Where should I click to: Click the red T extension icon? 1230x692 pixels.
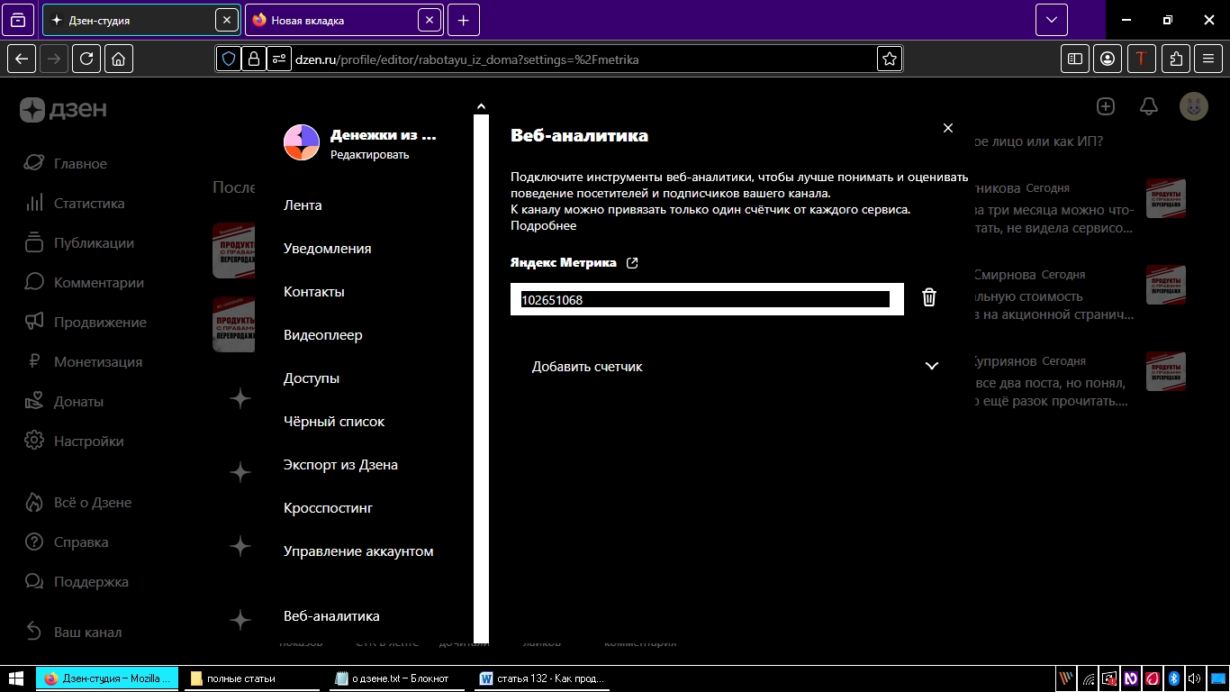pyautogui.click(x=1142, y=59)
